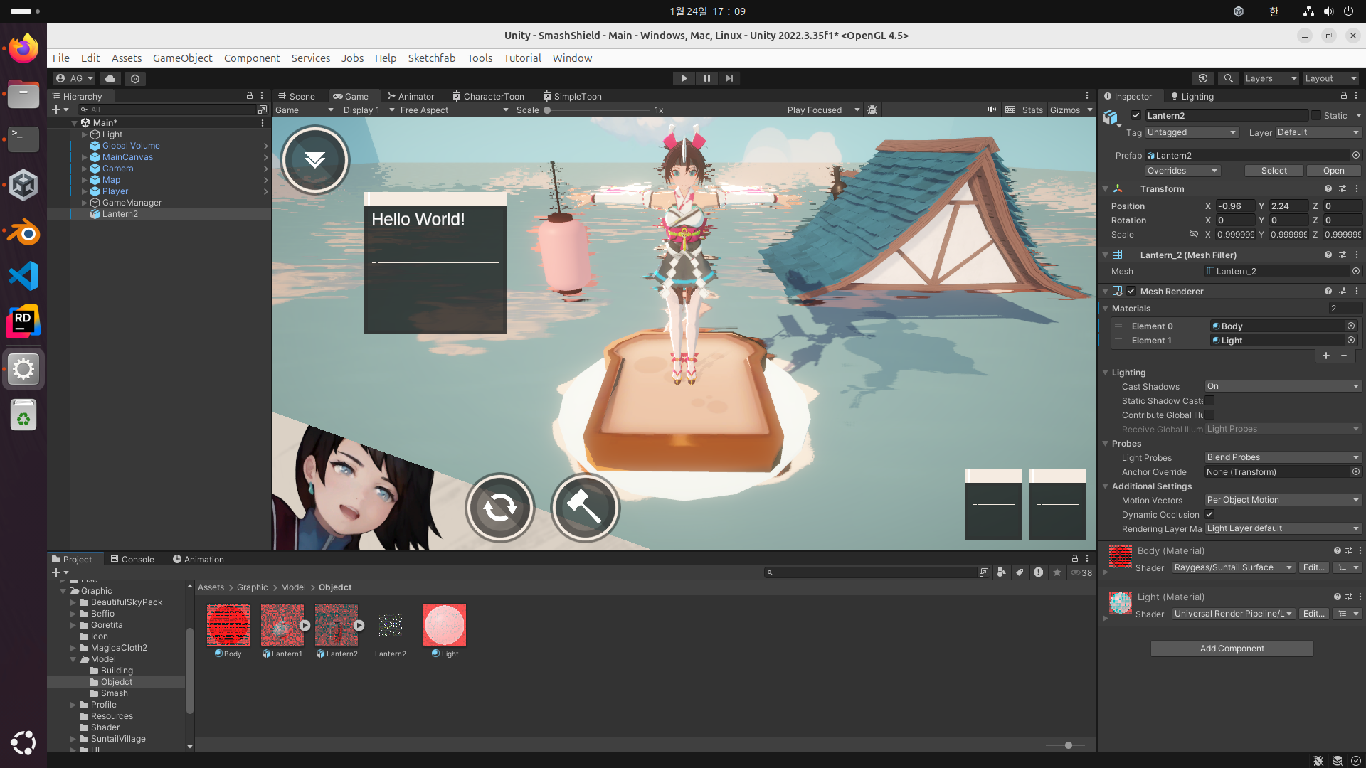The image size is (1366, 768).
Task: Lock the Inspector panel
Action: 1343,95
